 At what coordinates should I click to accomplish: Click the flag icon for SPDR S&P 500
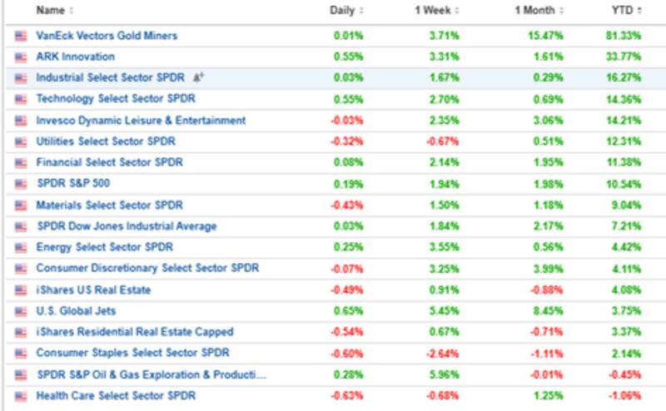tap(21, 184)
